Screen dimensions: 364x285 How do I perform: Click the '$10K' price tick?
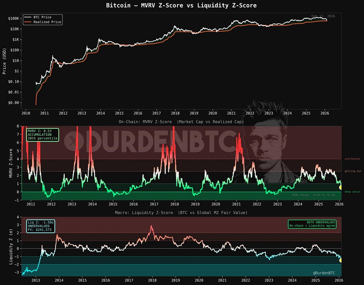[15, 29]
